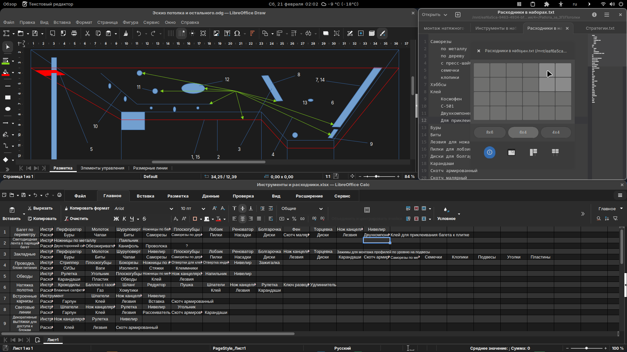Image resolution: width=627 pixels, height=352 pixels.
Task: Expand the Общие number format dropdown
Action: click(321, 209)
